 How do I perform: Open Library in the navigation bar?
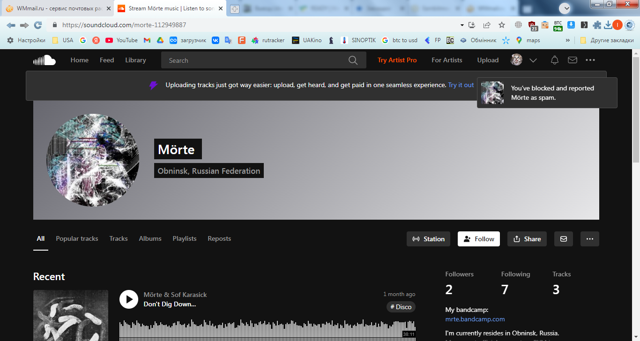[135, 60]
